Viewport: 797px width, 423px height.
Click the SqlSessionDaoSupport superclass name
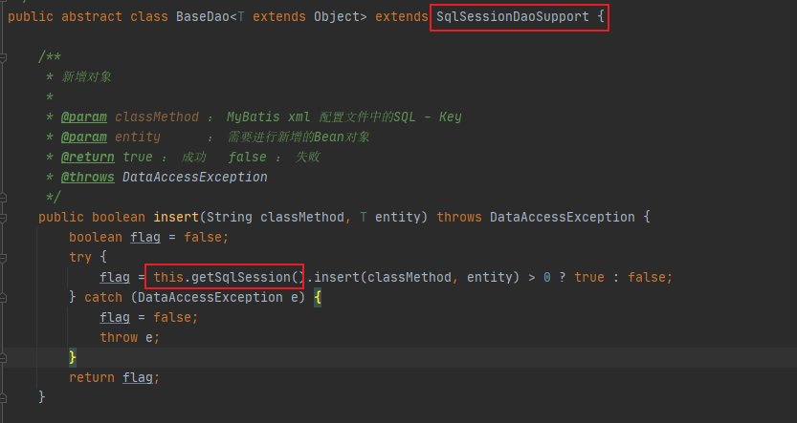(x=513, y=17)
